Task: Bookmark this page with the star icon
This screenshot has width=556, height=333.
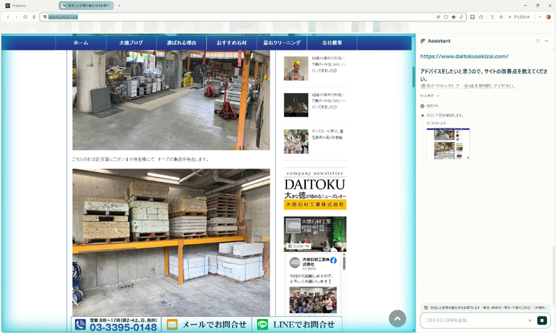Action: coord(454,17)
